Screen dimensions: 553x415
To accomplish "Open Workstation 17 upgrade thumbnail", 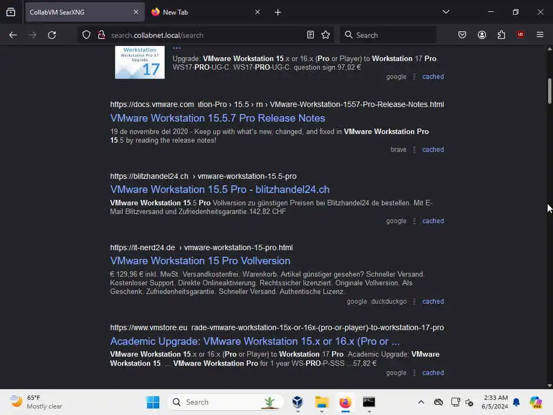I will [140, 62].
